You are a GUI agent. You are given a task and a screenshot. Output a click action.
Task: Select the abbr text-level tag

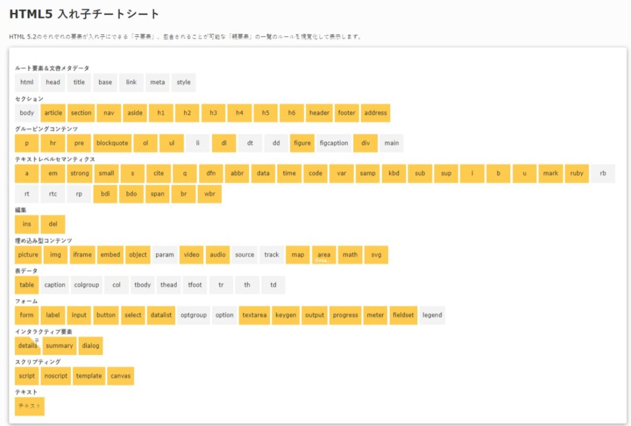click(x=237, y=173)
